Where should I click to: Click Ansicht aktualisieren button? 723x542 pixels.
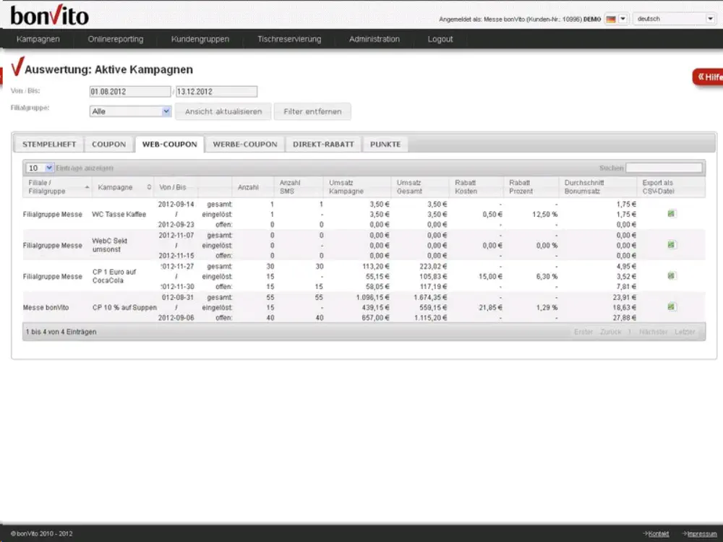[x=223, y=112]
